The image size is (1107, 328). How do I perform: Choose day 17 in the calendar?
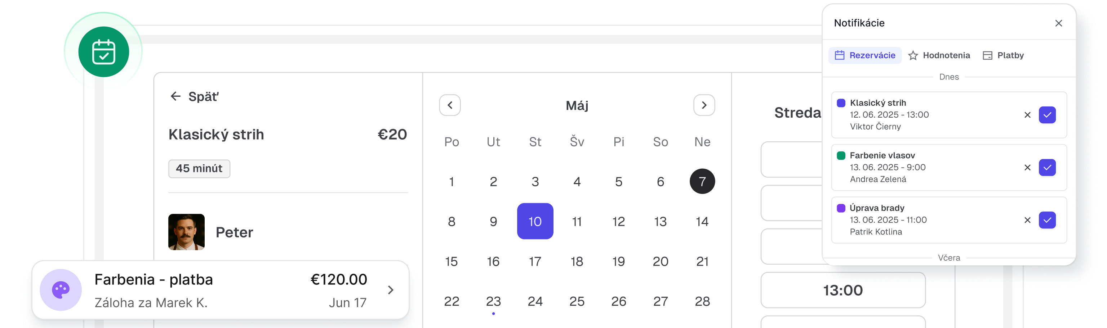pyautogui.click(x=535, y=261)
